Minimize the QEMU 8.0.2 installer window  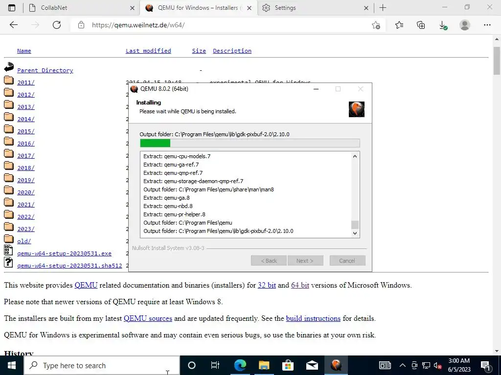point(316,89)
